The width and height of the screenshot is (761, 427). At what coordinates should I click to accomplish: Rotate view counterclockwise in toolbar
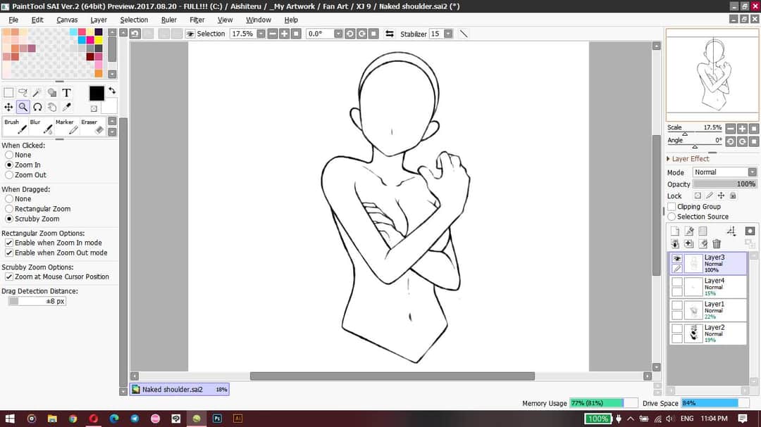(350, 34)
